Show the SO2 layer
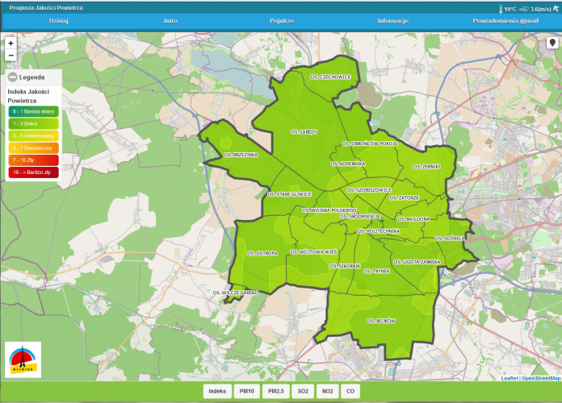The image size is (562, 403). click(303, 392)
